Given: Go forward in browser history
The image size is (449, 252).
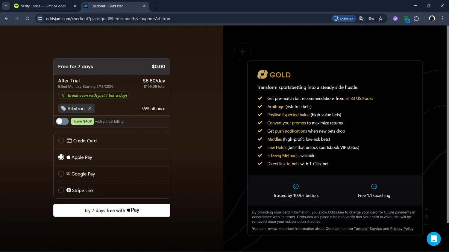Looking at the screenshot, I should point(17,19).
